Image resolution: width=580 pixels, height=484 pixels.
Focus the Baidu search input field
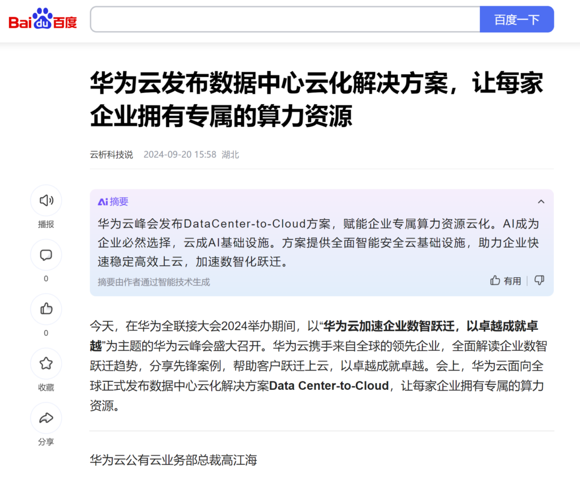click(285, 19)
